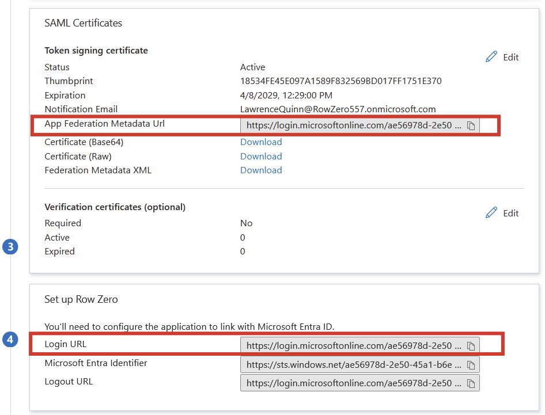
Task: Copy the App Federation Metadata Url
Action: [x=471, y=125]
